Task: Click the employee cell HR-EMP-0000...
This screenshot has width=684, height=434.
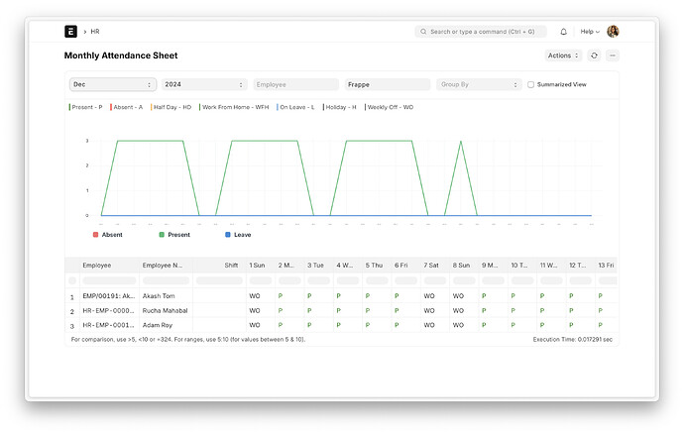Action: 109,310
